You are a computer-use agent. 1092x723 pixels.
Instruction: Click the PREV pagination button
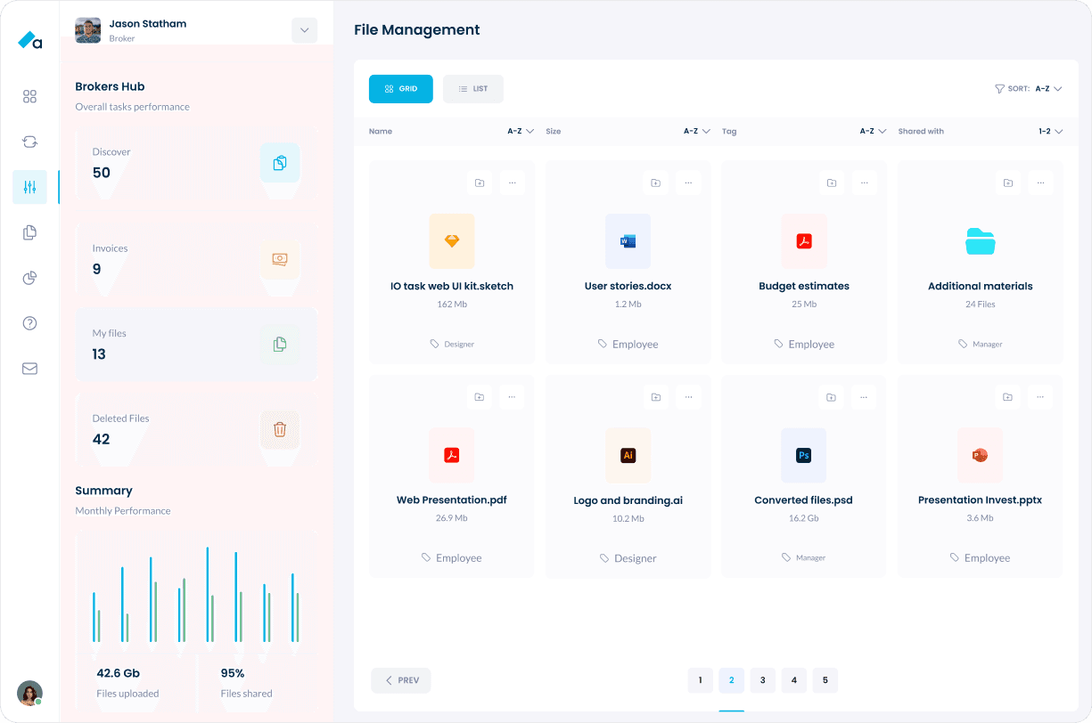pyautogui.click(x=400, y=679)
